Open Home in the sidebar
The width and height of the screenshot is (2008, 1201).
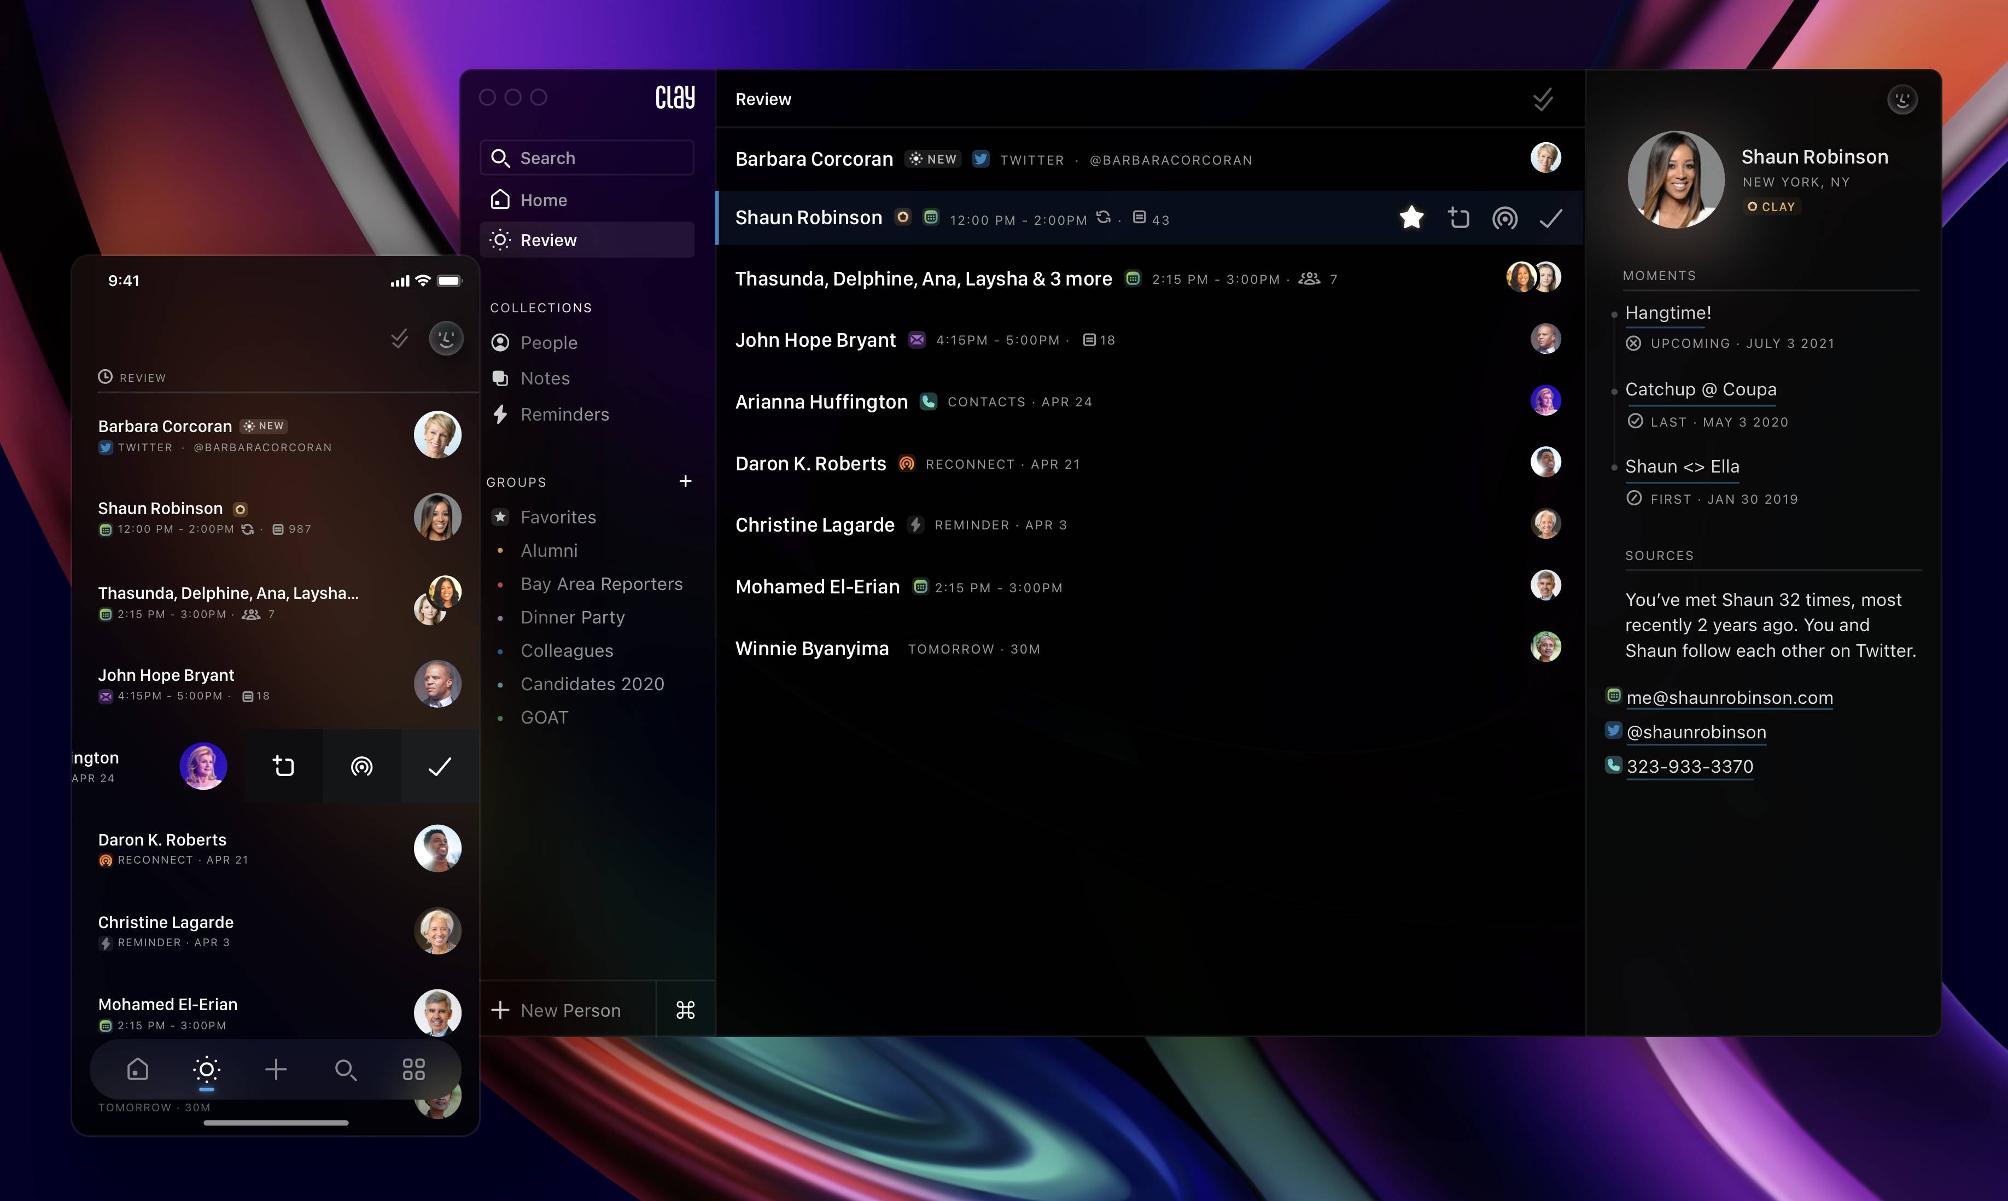[x=543, y=200]
